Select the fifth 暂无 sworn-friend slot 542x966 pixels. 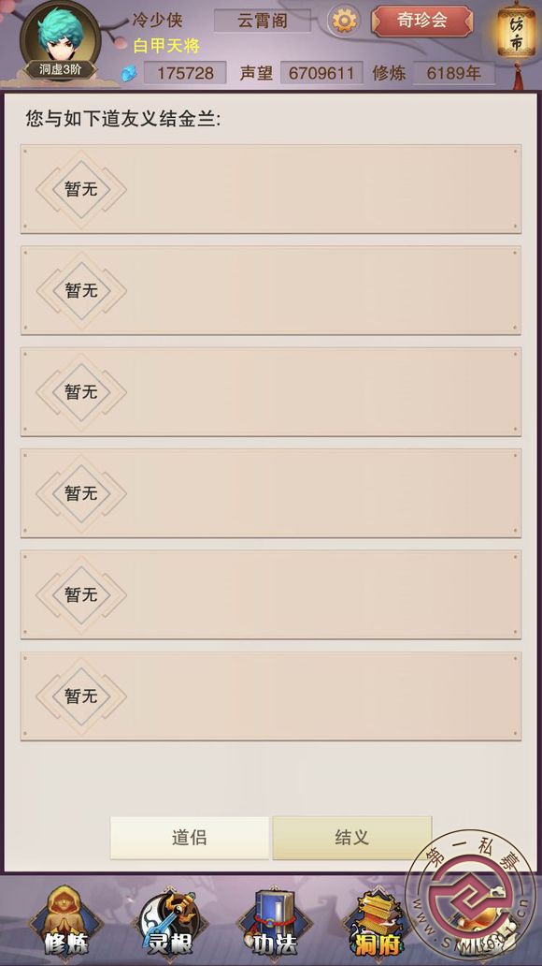[271, 594]
